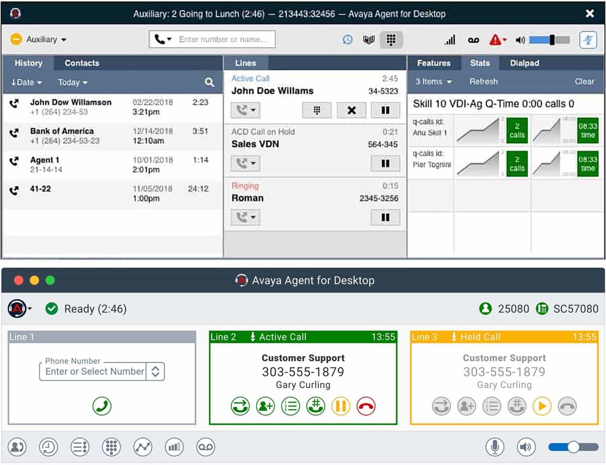
Task: Click the Pier Tognini 08:33 time tile
Action: 588,164
